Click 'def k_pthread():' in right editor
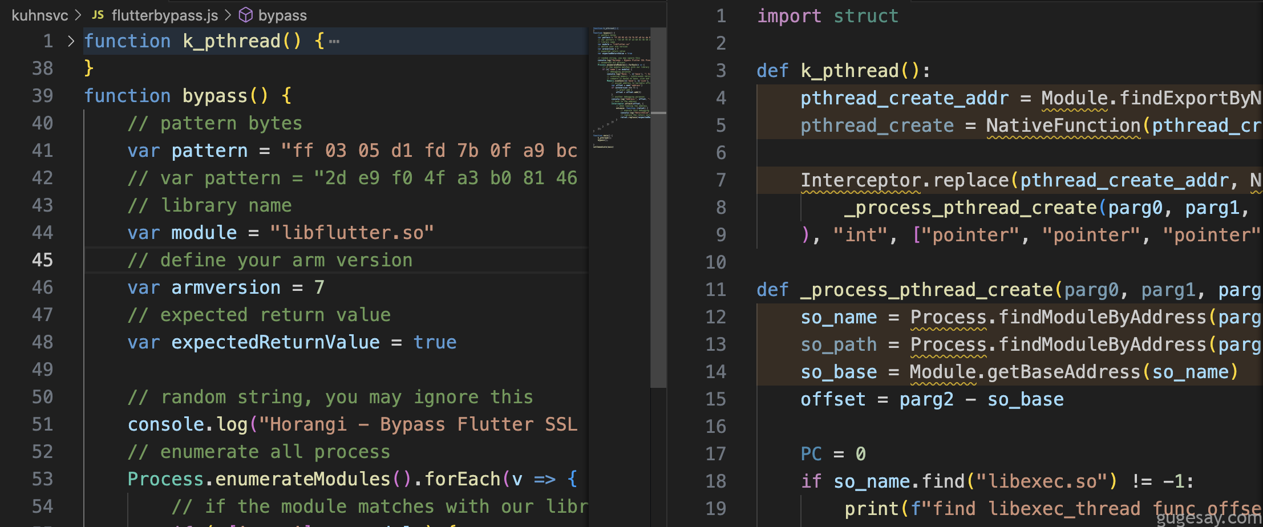 tap(844, 71)
